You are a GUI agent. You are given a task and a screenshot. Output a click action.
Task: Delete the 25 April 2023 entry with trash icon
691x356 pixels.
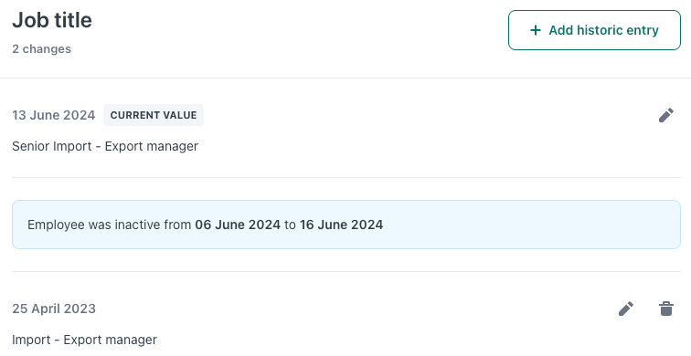tap(666, 309)
